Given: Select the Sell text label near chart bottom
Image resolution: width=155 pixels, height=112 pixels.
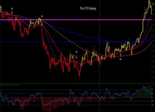Looking at the screenshot, I should click(76, 52).
